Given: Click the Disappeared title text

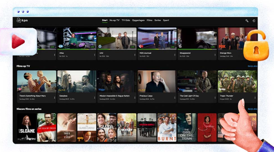Looking at the screenshot, I should click(x=185, y=53).
